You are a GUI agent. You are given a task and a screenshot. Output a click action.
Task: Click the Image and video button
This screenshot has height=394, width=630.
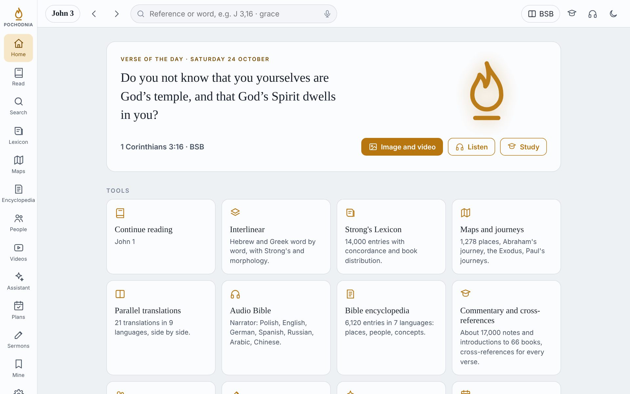(x=402, y=147)
